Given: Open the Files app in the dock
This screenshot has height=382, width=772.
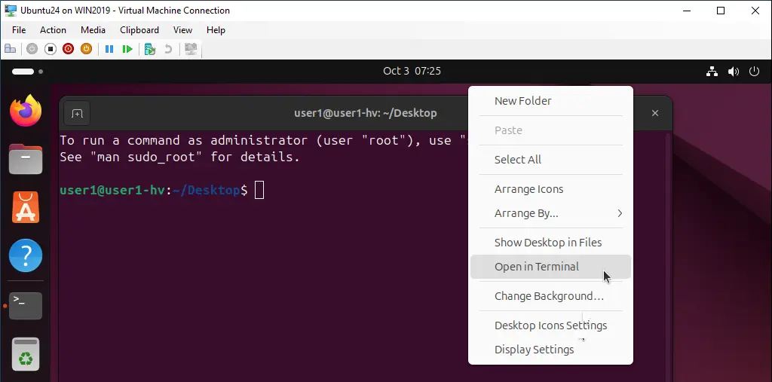Looking at the screenshot, I should (26, 159).
